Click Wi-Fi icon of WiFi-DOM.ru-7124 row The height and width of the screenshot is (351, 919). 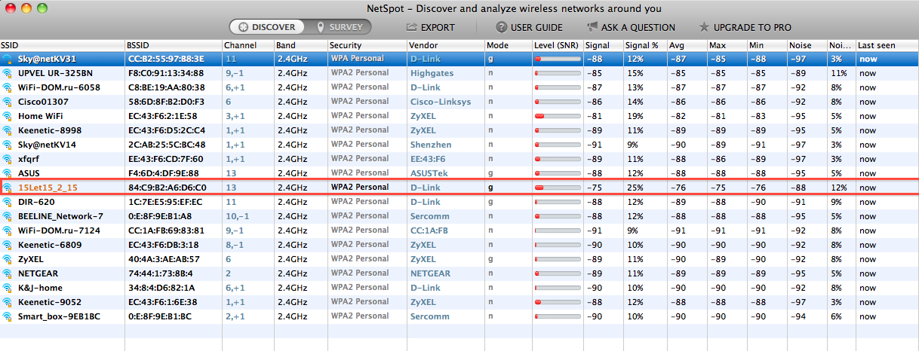point(8,230)
